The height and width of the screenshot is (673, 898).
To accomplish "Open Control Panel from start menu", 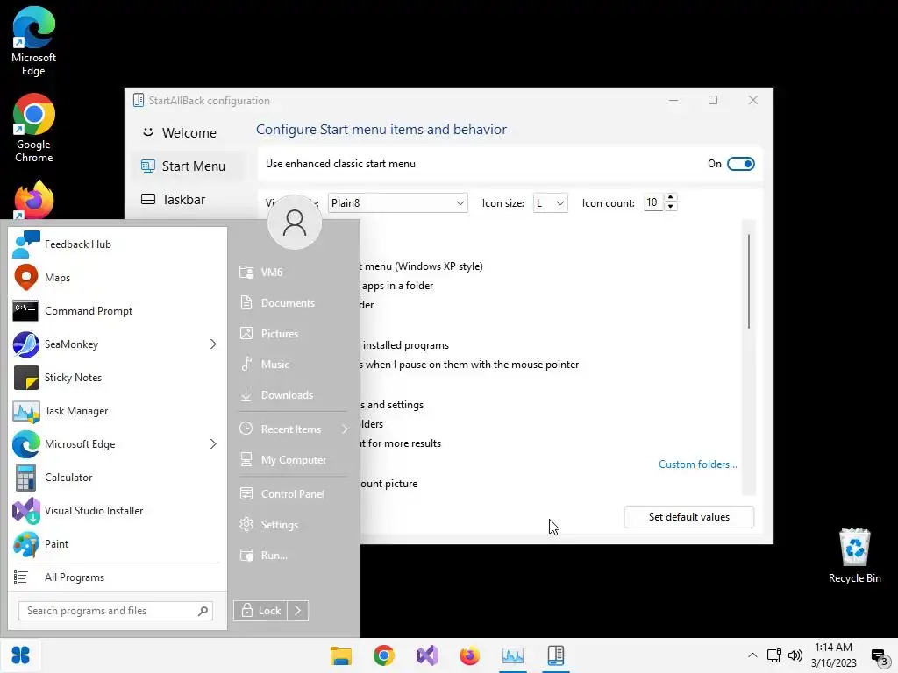I will (x=293, y=494).
